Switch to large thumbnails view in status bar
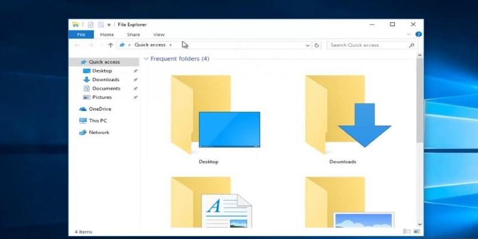 [416, 231]
